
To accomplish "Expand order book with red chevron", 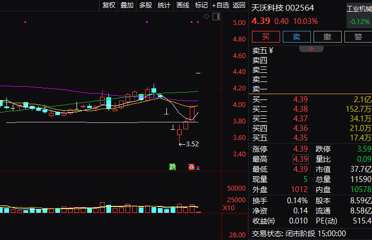I will tap(311, 49).
